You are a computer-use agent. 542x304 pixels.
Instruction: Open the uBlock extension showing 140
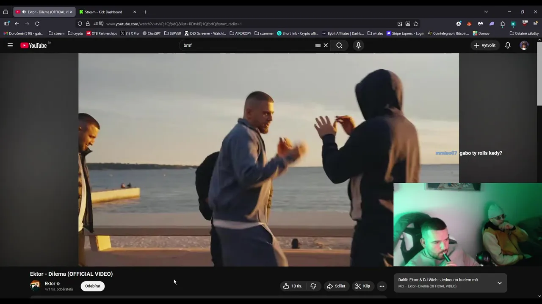pyautogui.click(x=525, y=23)
